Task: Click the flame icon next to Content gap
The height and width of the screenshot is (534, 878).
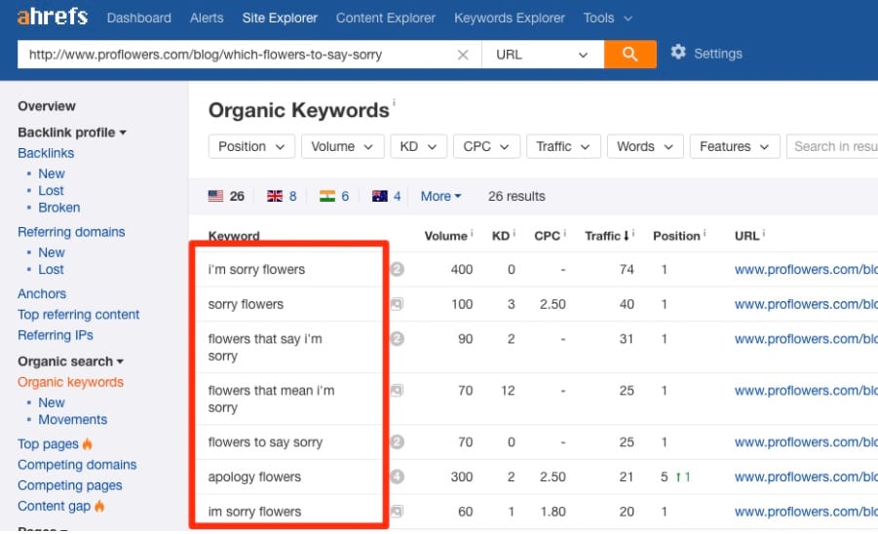Action: click(99, 506)
